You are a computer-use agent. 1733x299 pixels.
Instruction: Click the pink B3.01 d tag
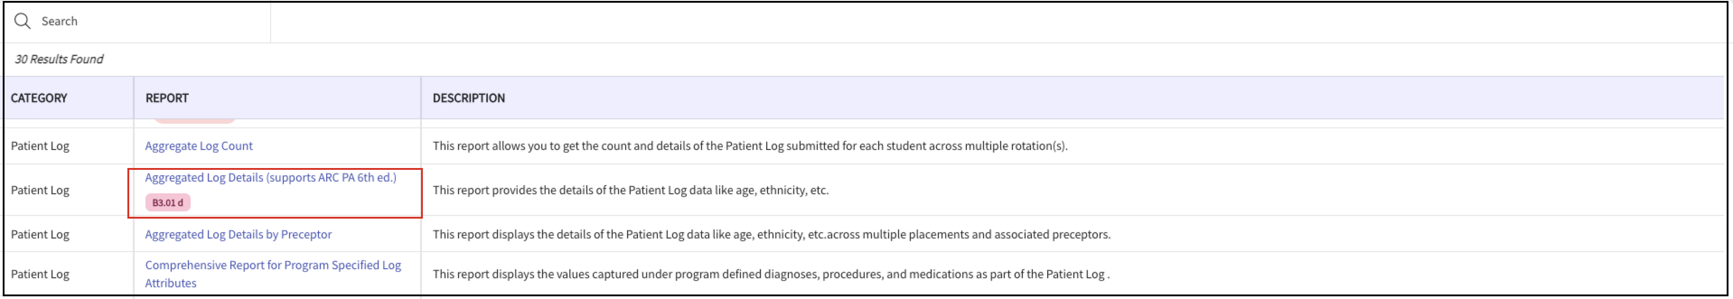coord(168,202)
